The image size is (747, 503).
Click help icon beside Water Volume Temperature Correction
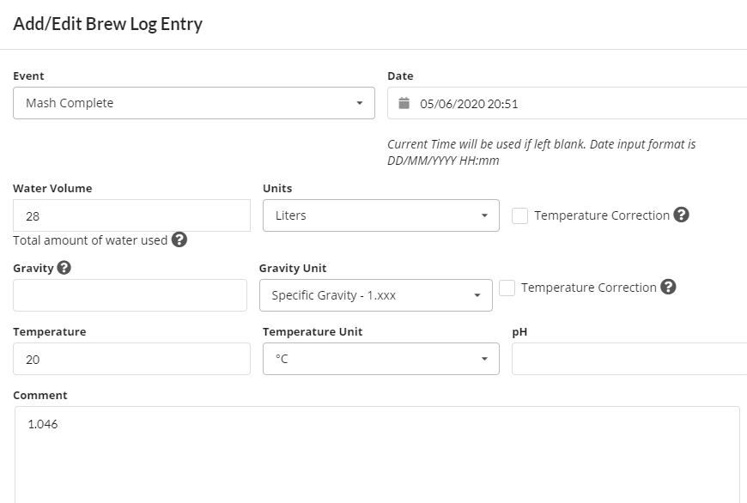(x=682, y=215)
